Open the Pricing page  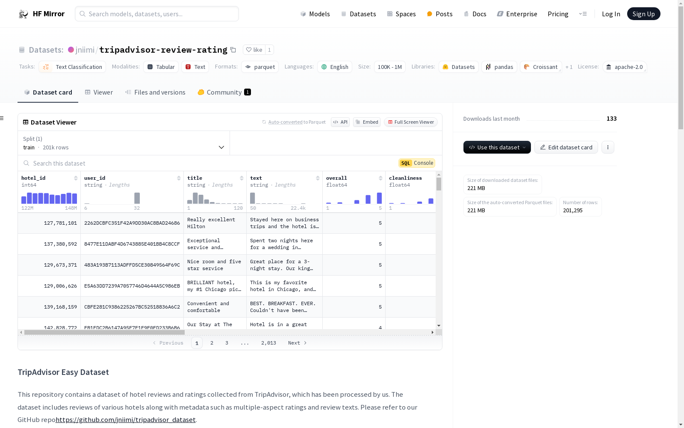[558, 14]
